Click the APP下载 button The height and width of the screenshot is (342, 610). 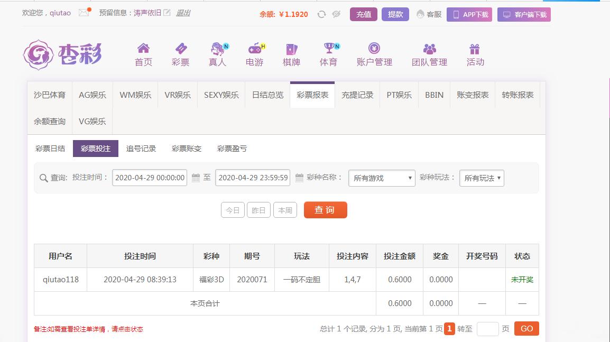click(469, 14)
